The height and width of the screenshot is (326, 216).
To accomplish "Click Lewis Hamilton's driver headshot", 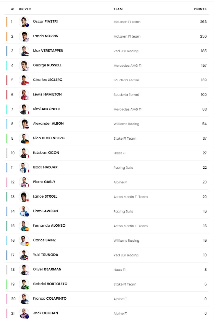I will point(24,95).
